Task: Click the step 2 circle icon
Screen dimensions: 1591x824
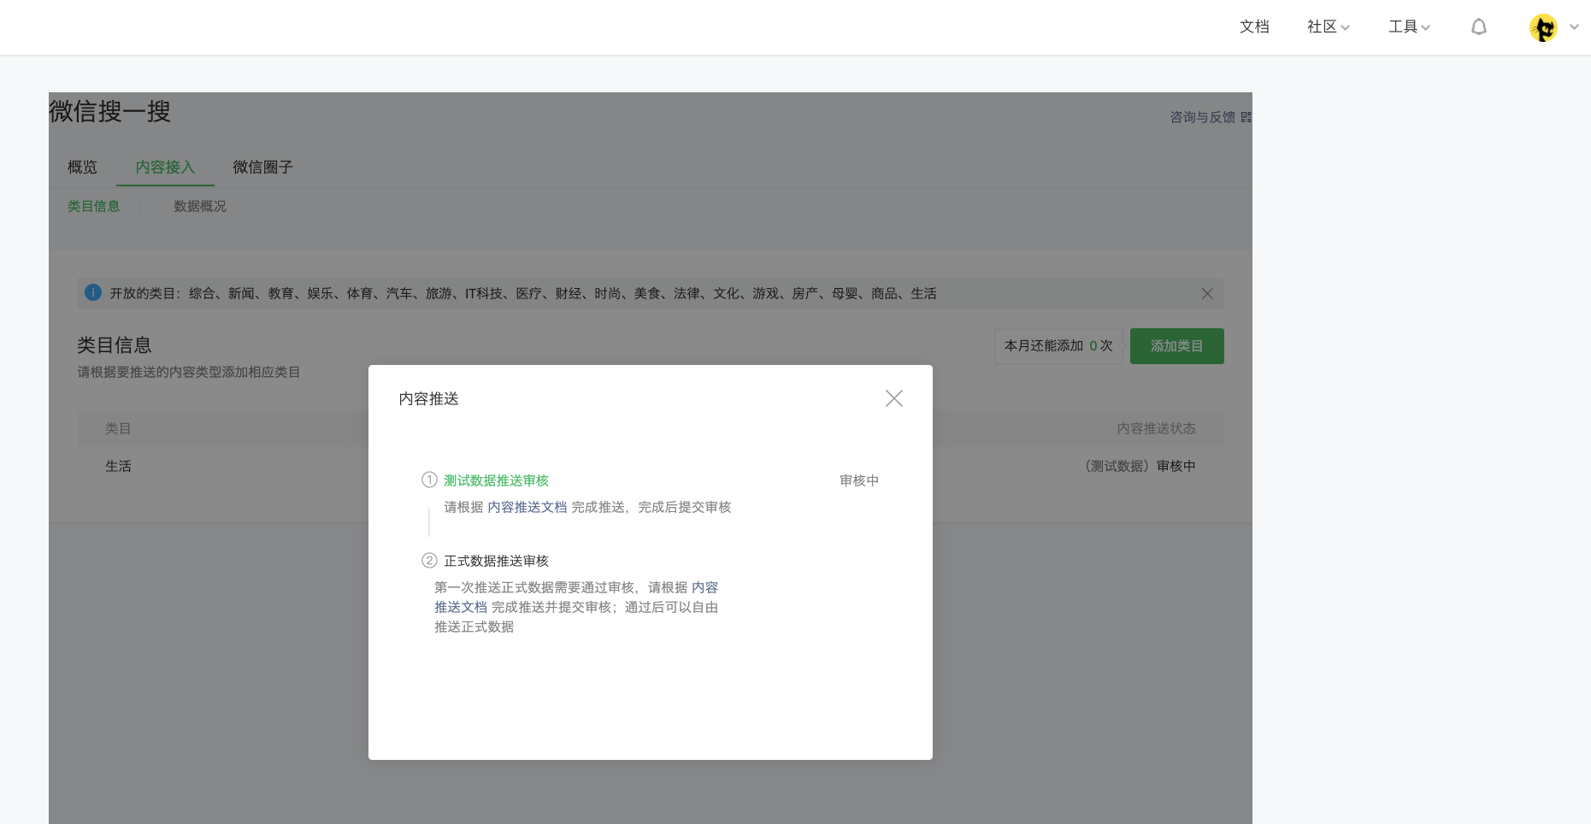Action: point(429,560)
